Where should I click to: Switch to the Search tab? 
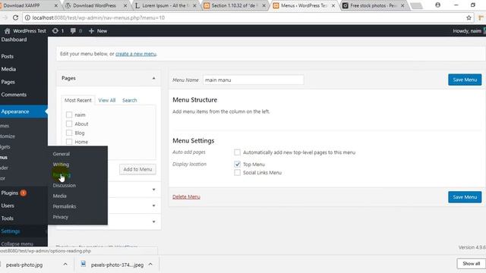tap(130, 100)
